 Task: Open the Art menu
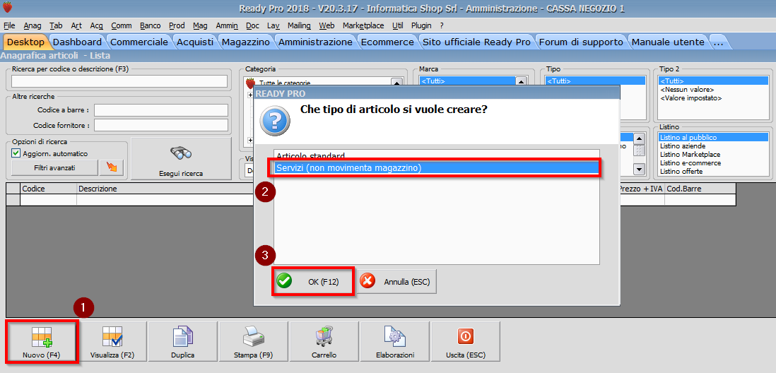(x=76, y=25)
